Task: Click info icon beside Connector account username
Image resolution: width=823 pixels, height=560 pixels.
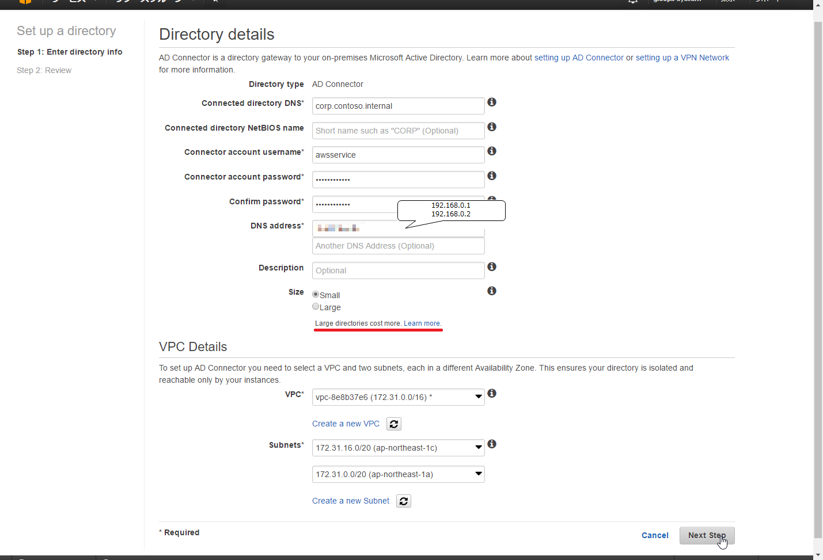Action: pyautogui.click(x=492, y=151)
